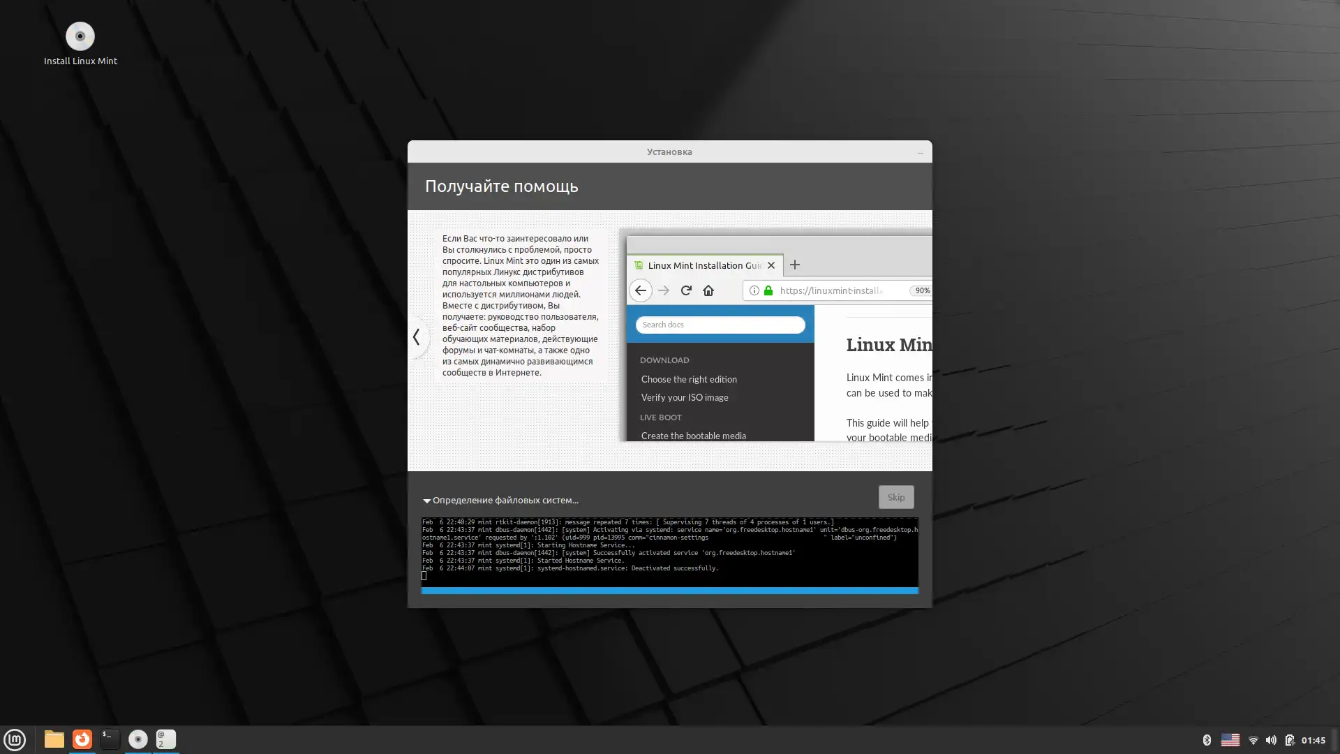Open the clock showing 01:45
1340x754 pixels.
(1313, 740)
